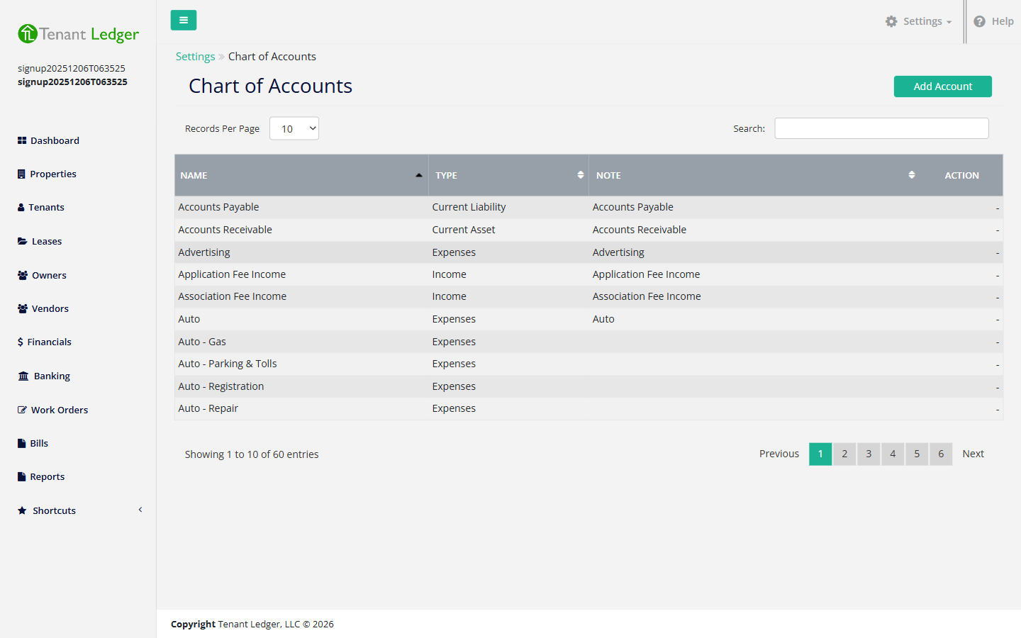The height and width of the screenshot is (638, 1021).
Task: Click the Help question mark icon
Action: 980,21
